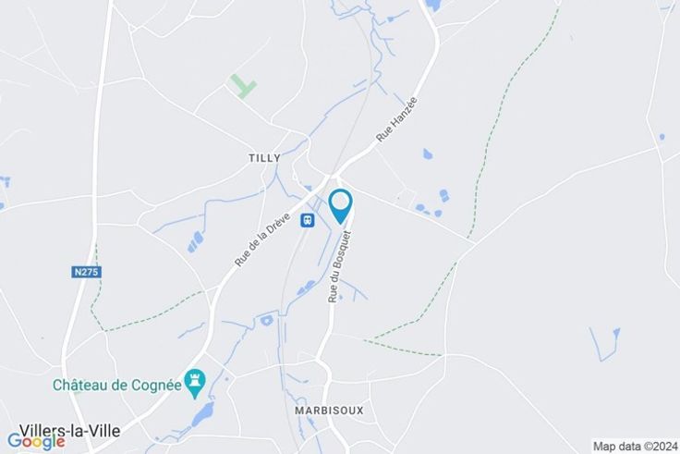Select the small blue pond dot at right edge
Image resolution: width=680 pixels, height=454 pixels.
tap(662, 137)
